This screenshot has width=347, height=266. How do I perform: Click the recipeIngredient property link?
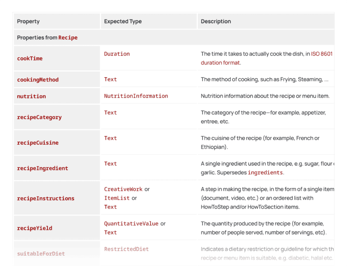click(42, 168)
